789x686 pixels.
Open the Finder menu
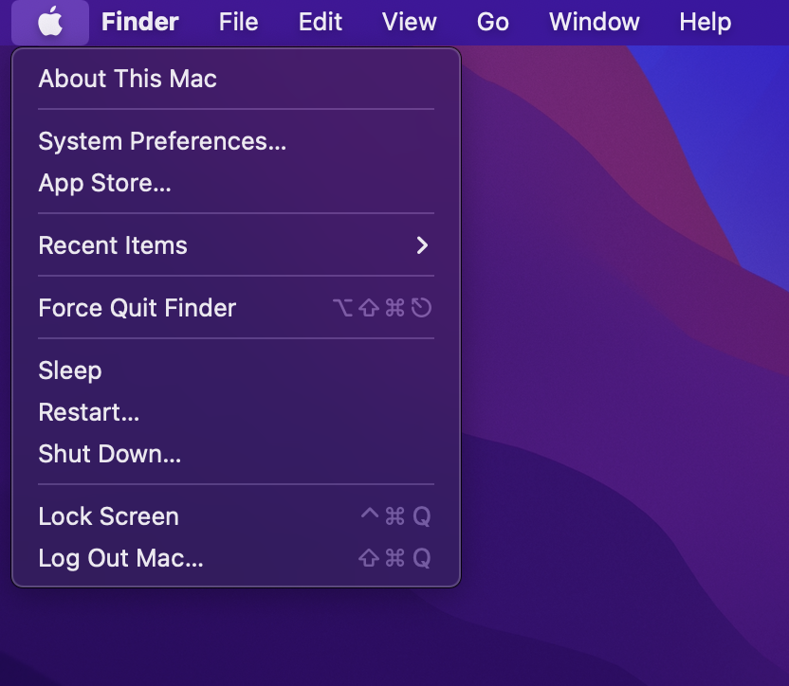pyautogui.click(x=139, y=22)
